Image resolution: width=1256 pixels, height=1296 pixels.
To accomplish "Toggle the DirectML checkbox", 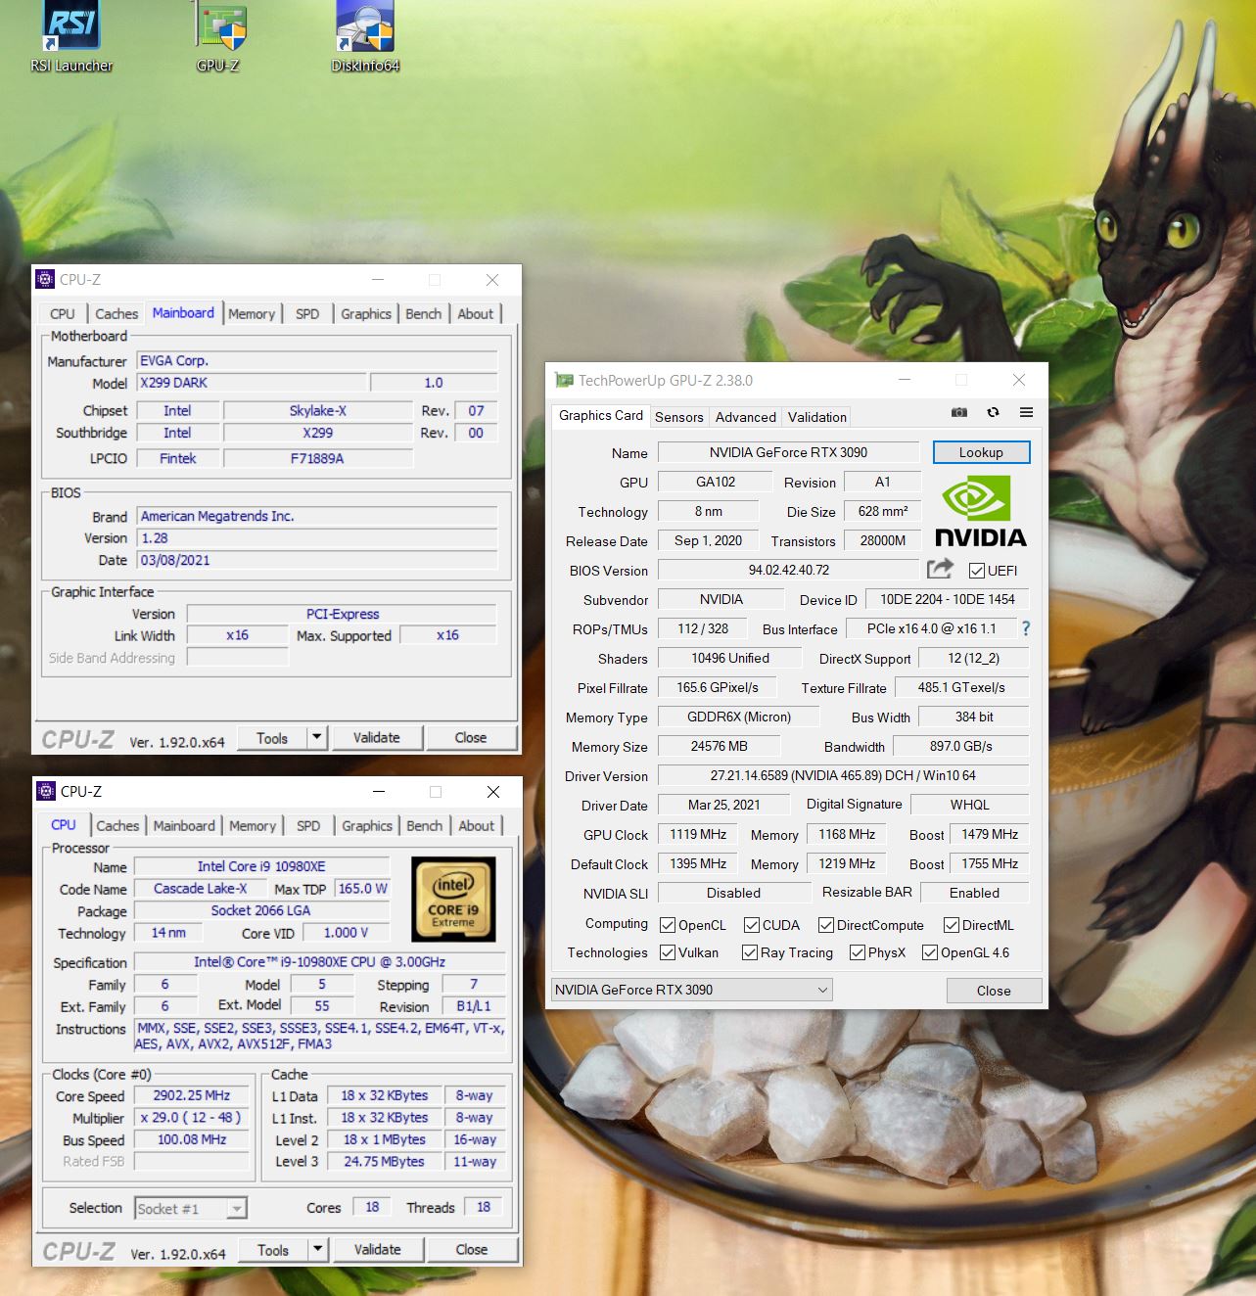I will (x=952, y=925).
